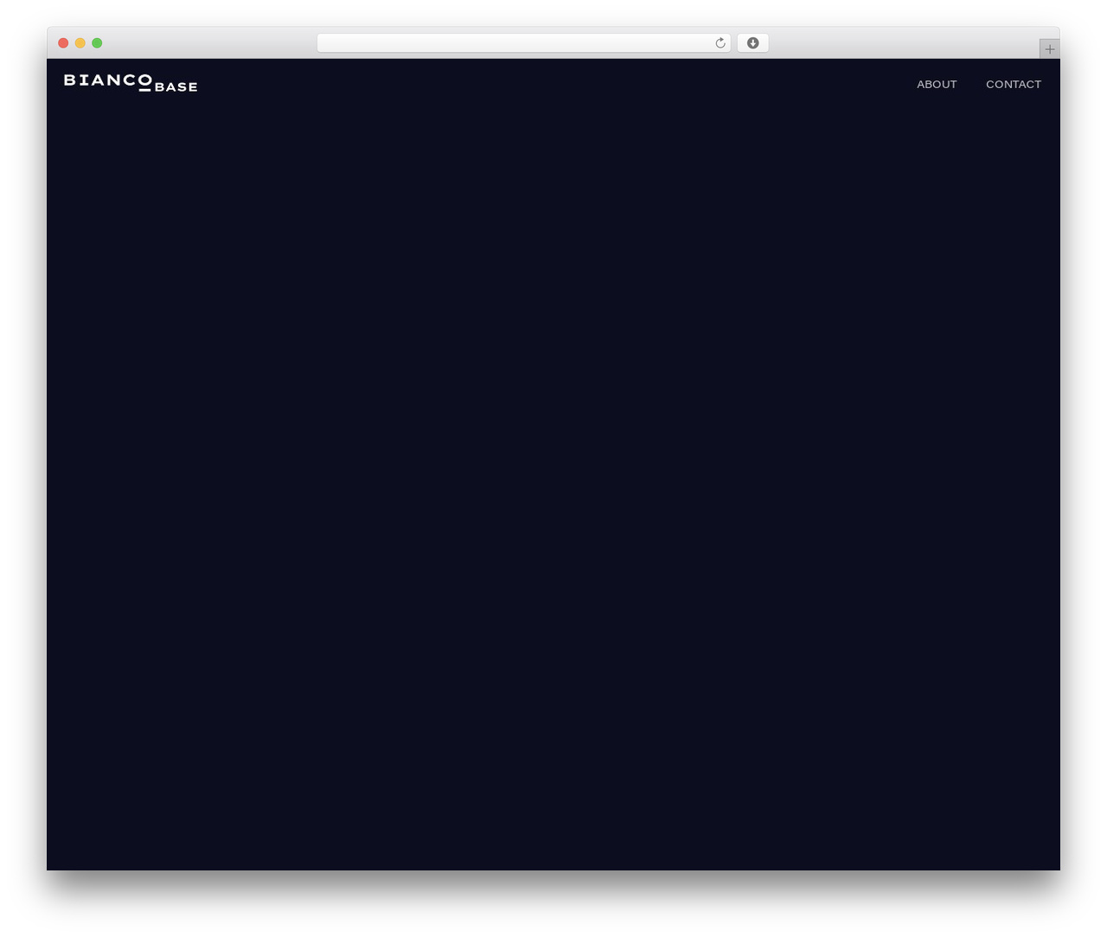Maximize the window with the green button
Screen dimensions: 1107x937
97,43
